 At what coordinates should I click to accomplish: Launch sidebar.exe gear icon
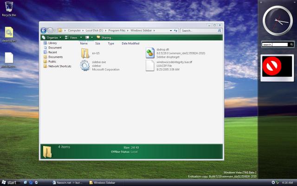pyautogui.click(x=85, y=66)
